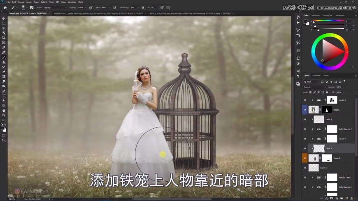Viewport: 358px width, 201px height.
Task: Open the Brush Settings panel toggle
Action: (32, 7)
